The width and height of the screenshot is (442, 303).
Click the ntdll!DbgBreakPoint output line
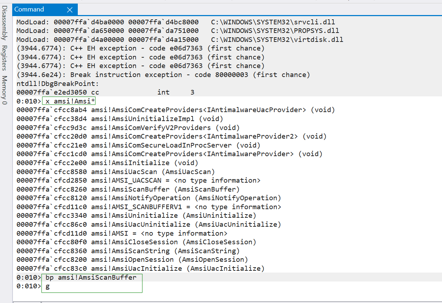[57, 84]
